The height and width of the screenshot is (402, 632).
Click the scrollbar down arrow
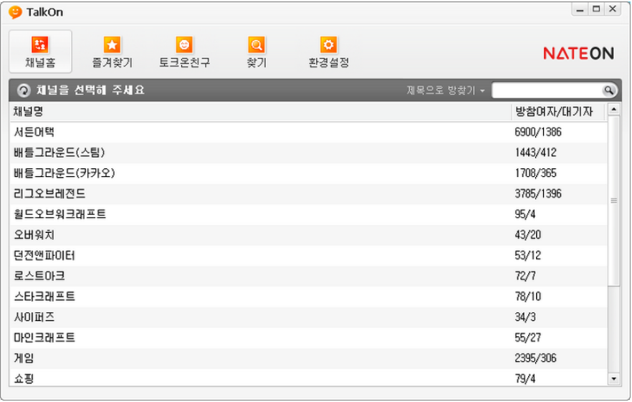pos(613,378)
